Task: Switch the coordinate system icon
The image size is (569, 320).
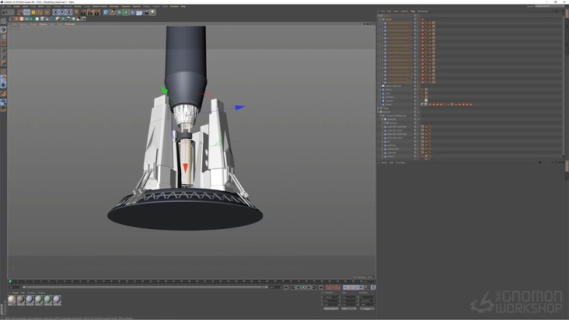Action: pos(76,12)
